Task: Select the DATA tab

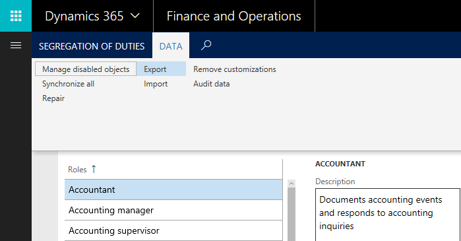Action: coord(171,46)
